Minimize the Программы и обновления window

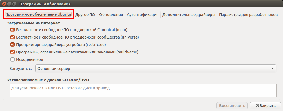(9, 4)
